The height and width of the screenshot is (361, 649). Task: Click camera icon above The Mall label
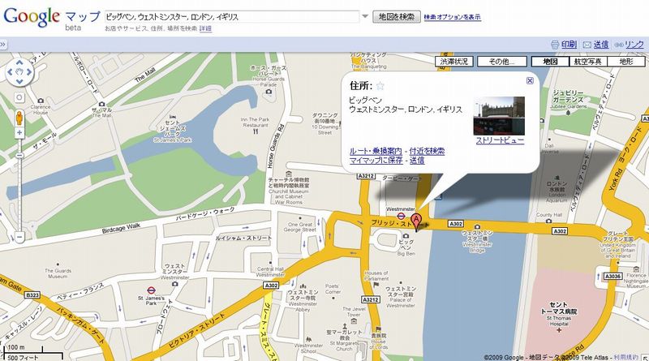pos(102,105)
